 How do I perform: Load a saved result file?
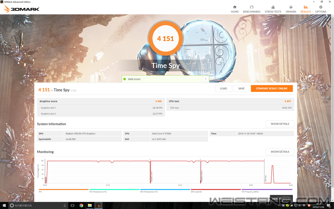[x=223, y=88]
